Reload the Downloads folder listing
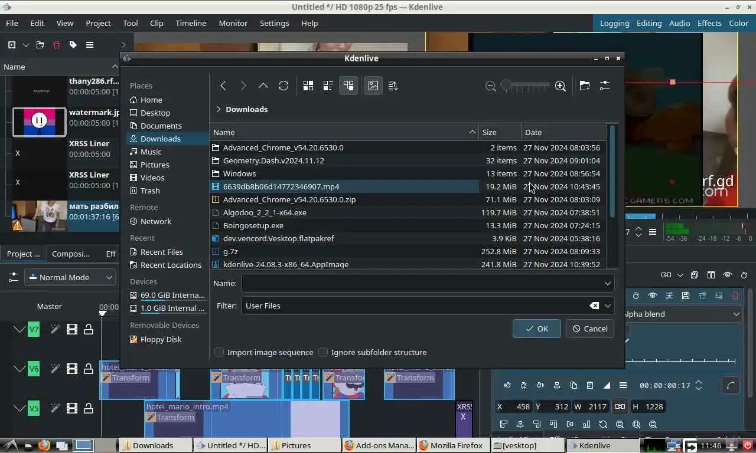 click(x=283, y=86)
